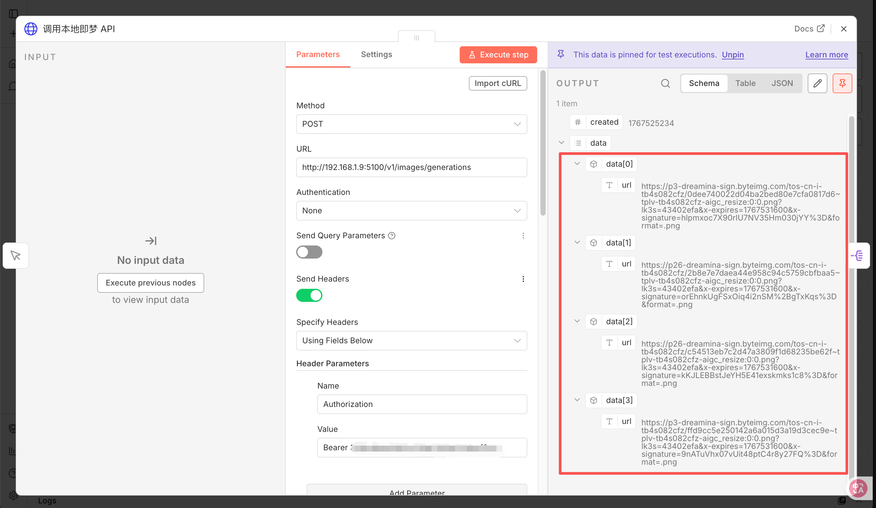Click the Unpin link

pos(733,55)
